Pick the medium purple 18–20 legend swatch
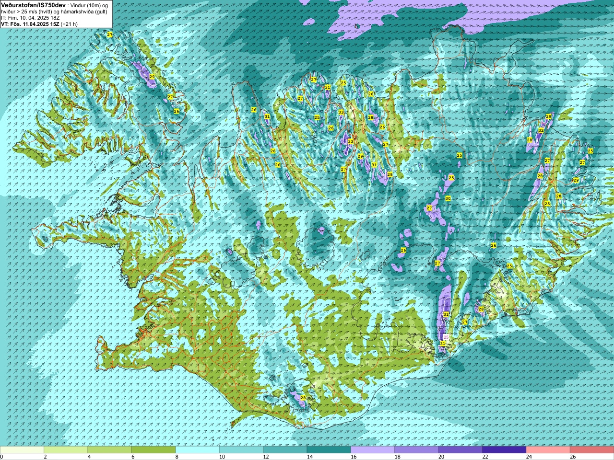Viewport: 614px width, 460px height. tap(416, 450)
